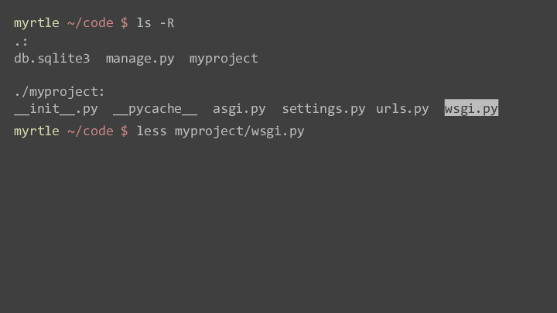Screen dimensions: 557x313
Task: Click the username myrtle in first prompt
Action: point(36,23)
